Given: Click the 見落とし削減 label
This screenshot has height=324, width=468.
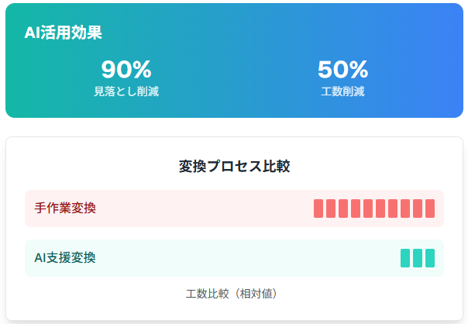Looking at the screenshot, I should pyautogui.click(x=126, y=91).
